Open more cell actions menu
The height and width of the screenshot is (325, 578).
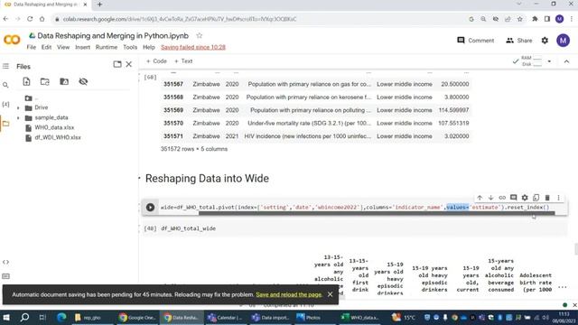tap(558, 198)
